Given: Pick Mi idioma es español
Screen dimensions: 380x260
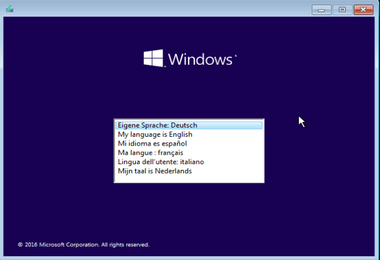Looking at the screenshot, I should pyautogui.click(x=189, y=144).
